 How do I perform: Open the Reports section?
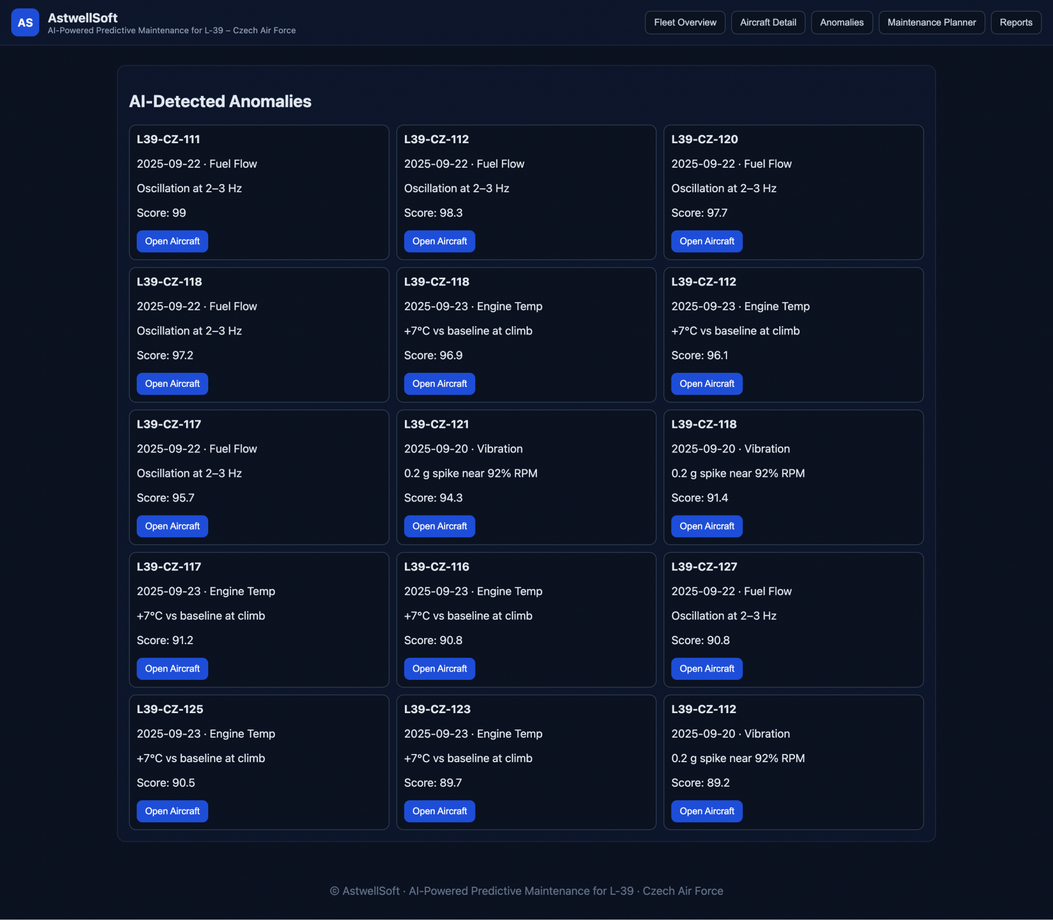pos(1016,23)
